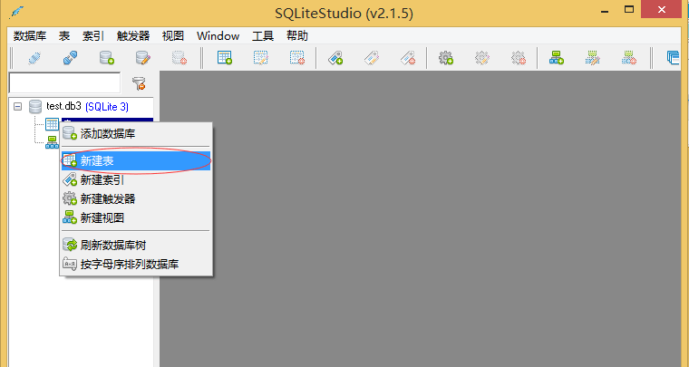Screen dimensions: 689x367
Task: Select test.db3 in the database tree
Action: click(63, 106)
